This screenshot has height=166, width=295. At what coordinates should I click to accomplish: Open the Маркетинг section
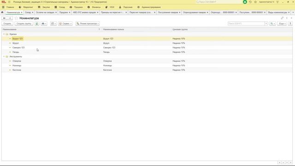(x=26, y=7)
